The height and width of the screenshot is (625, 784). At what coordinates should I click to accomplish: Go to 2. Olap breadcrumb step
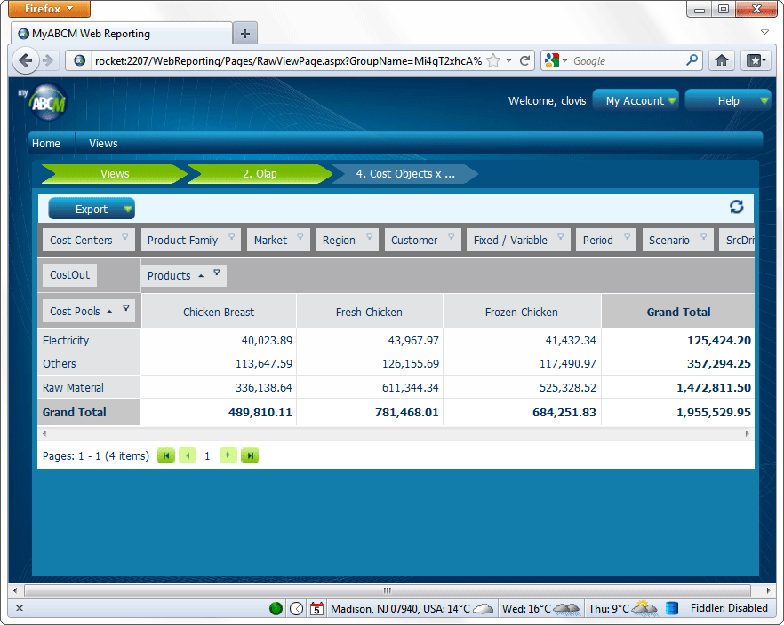point(260,174)
